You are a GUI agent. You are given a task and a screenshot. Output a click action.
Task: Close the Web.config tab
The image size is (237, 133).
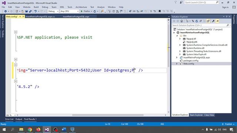pyautogui.click(x=23, y=17)
